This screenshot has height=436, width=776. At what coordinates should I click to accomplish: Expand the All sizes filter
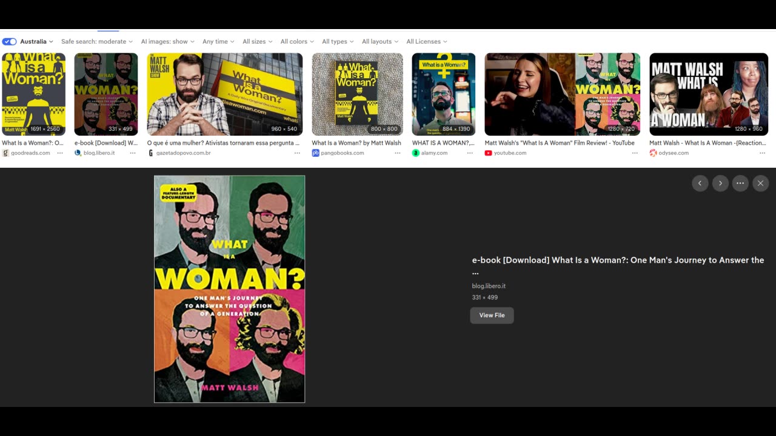[x=257, y=42]
